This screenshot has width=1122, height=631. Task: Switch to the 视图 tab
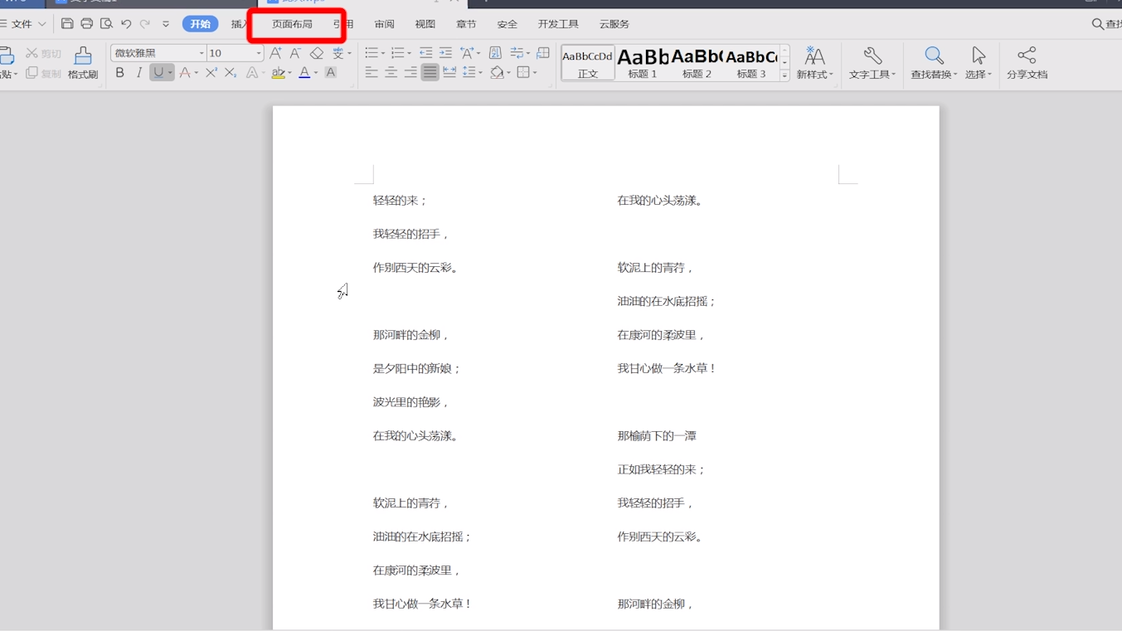coord(425,24)
